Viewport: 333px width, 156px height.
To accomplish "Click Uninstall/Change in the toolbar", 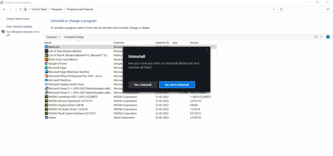I will pyautogui.click(x=74, y=37).
